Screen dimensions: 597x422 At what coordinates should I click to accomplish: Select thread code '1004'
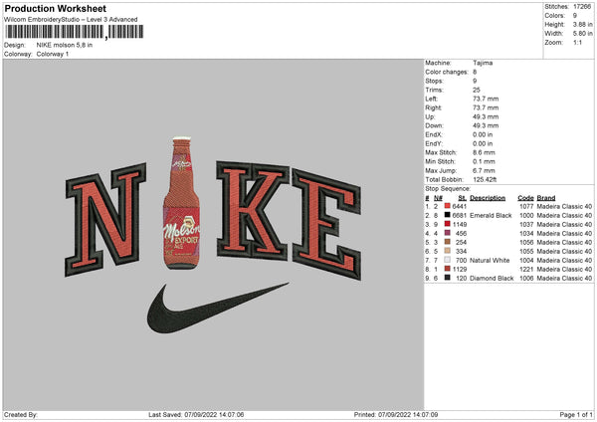tap(526, 260)
